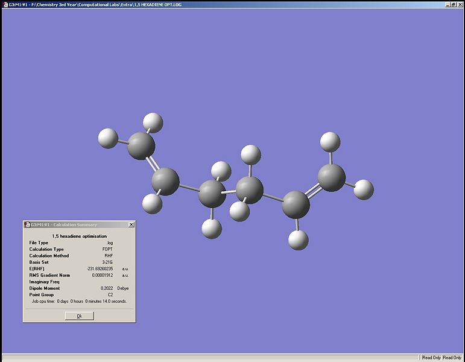
Task: Click the Dipole Moment value 0.2022
Action: (107, 288)
